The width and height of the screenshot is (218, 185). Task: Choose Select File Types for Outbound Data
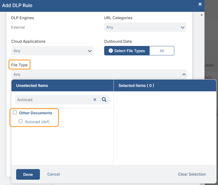coord(127,51)
